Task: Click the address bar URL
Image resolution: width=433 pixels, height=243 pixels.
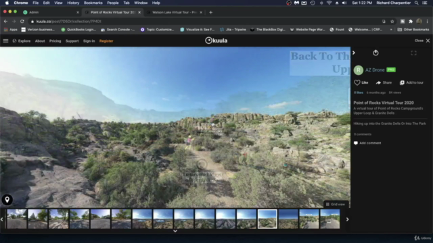Action: coord(69,21)
